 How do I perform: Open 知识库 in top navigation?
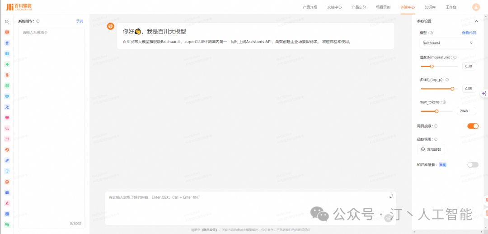pos(430,7)
